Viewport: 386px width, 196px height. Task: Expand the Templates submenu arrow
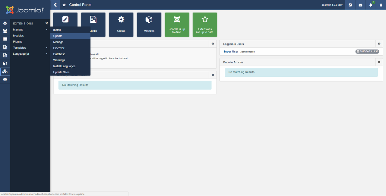coord(47,48)
